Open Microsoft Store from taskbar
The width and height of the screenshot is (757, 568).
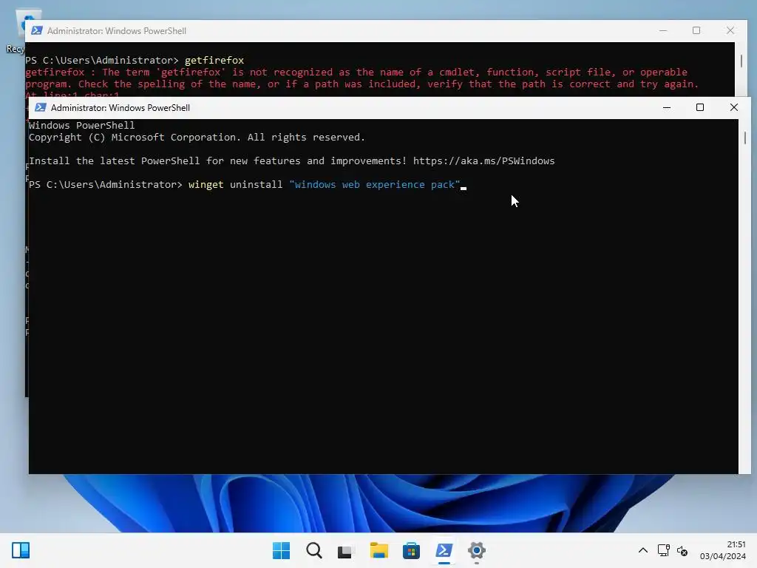[411, 550]
